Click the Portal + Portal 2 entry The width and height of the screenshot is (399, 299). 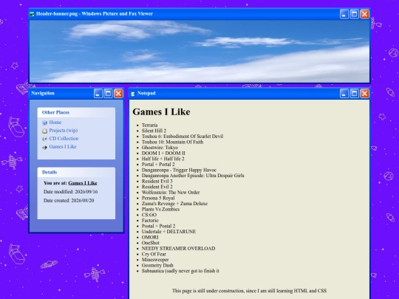(x=158, y=164)
